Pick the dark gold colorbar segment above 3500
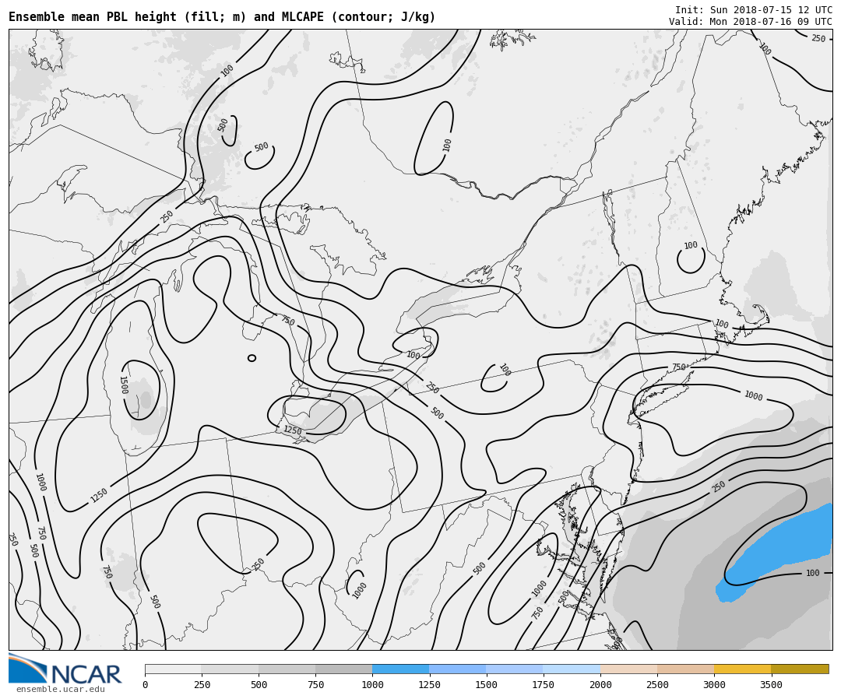This screenshot has height=699, width=841. [800, 669]
